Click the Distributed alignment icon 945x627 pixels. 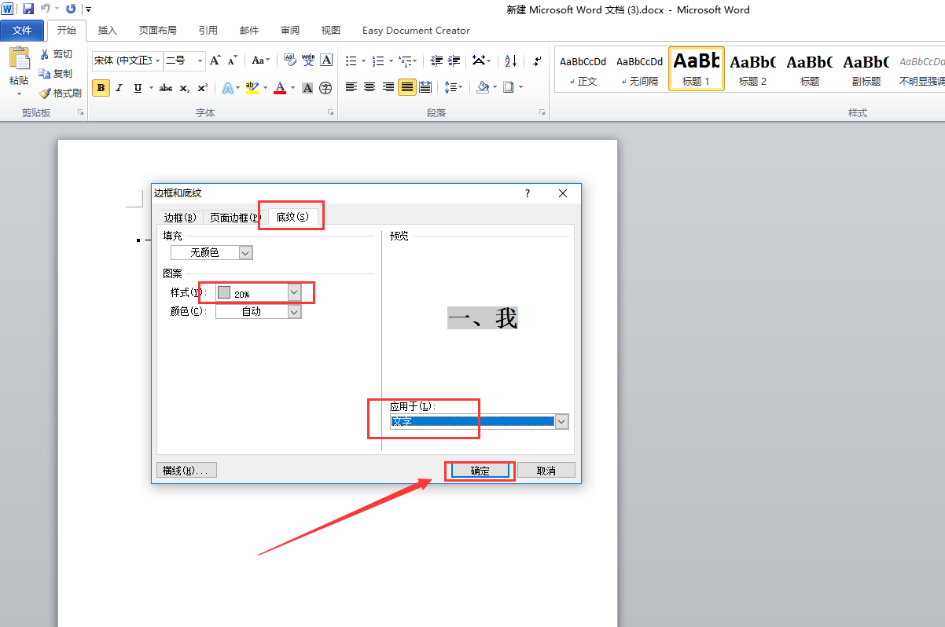425,87
